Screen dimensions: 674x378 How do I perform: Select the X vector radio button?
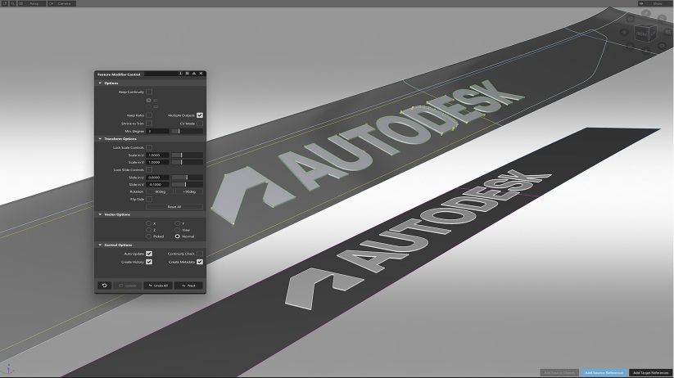tap(148, 223)
